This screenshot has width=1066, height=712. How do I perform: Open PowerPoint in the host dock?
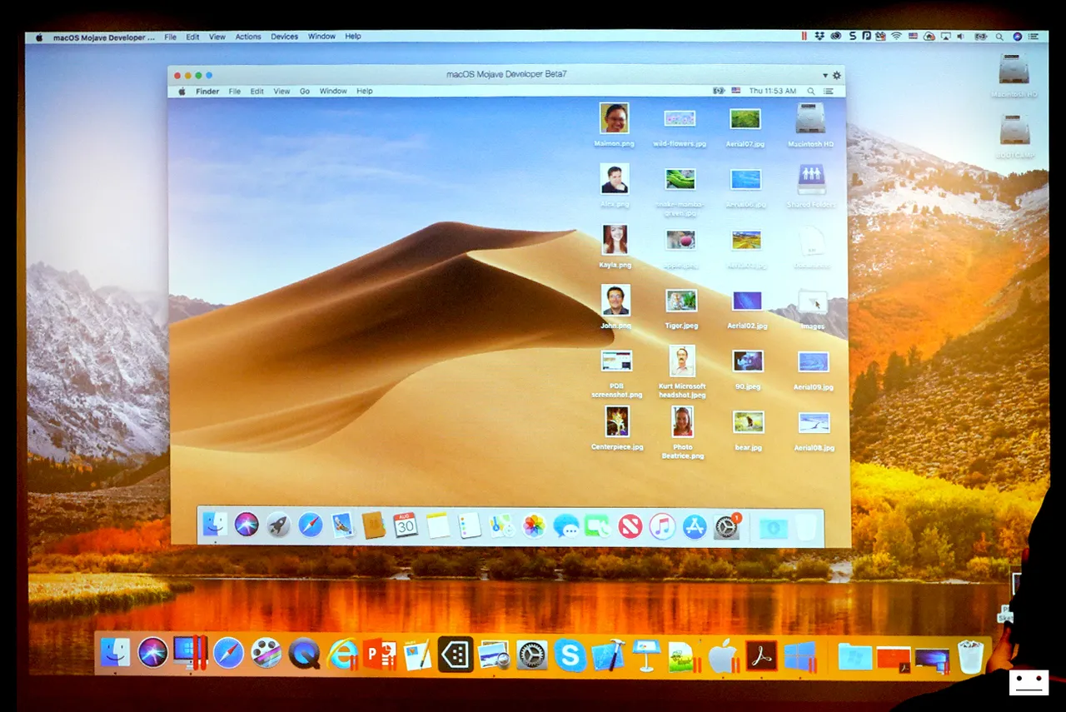pyautogui.click(x=380, y=654)
